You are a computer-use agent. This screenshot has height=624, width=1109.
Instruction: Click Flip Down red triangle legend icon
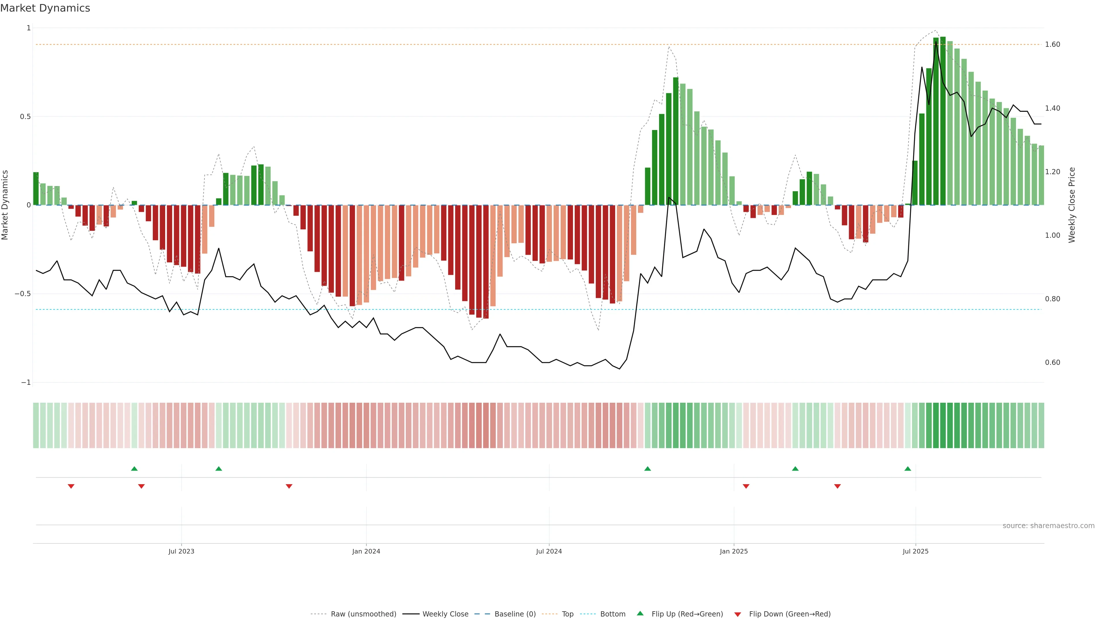[738, 614]
